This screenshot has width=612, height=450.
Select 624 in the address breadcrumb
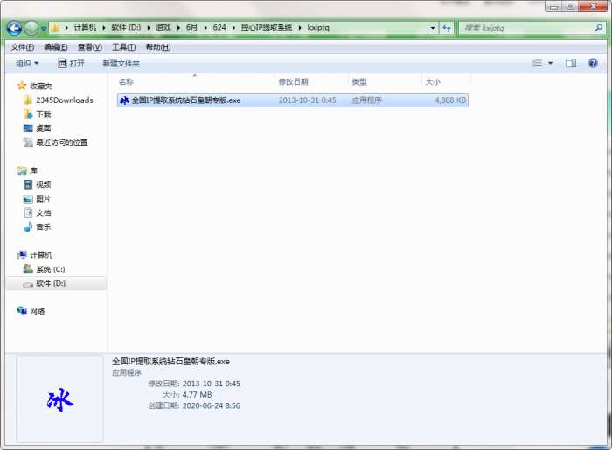point(219,28)
